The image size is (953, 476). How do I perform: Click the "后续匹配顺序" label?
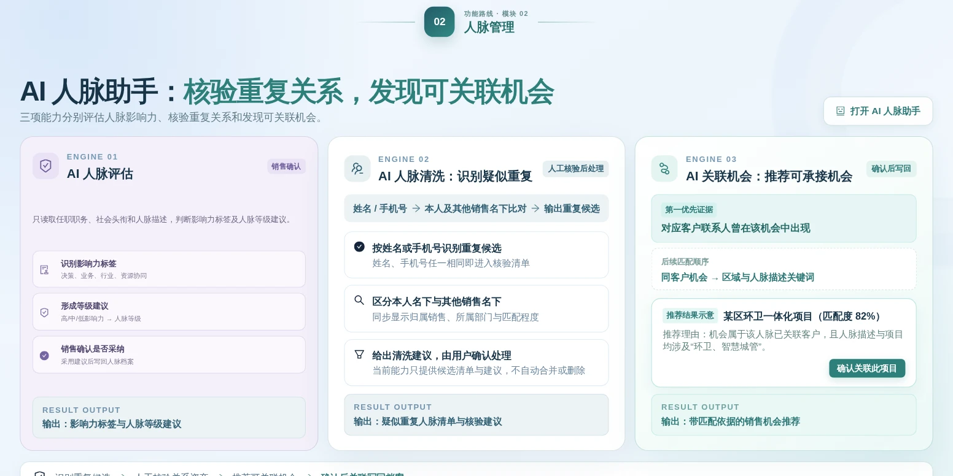click(685, 261)
